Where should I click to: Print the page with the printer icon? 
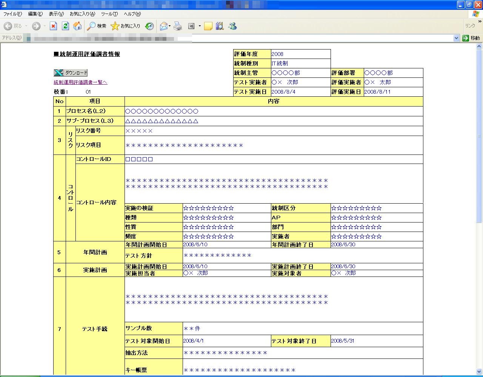[x=178, y=26]
